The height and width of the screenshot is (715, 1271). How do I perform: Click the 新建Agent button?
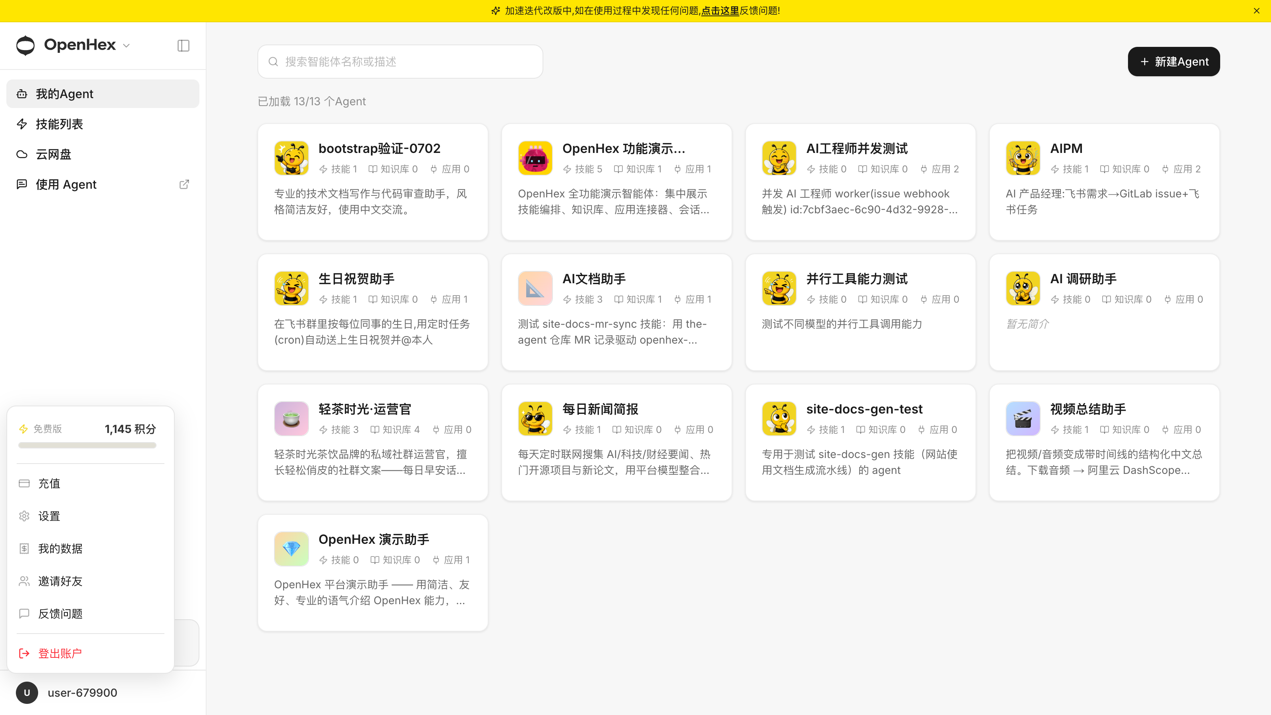(1174, 62)
